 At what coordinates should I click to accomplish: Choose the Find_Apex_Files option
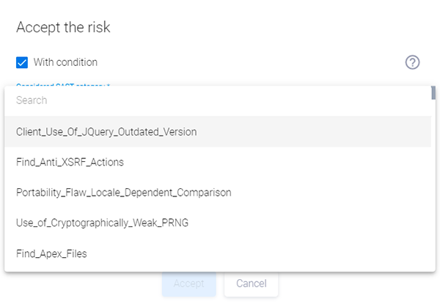(52, 254)
